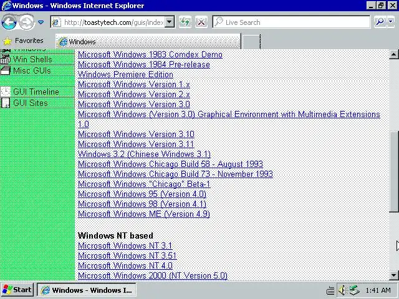The image size is (399, 299).
Task: Open the recent pages dropdown arrow
Action: coord(41,22)
